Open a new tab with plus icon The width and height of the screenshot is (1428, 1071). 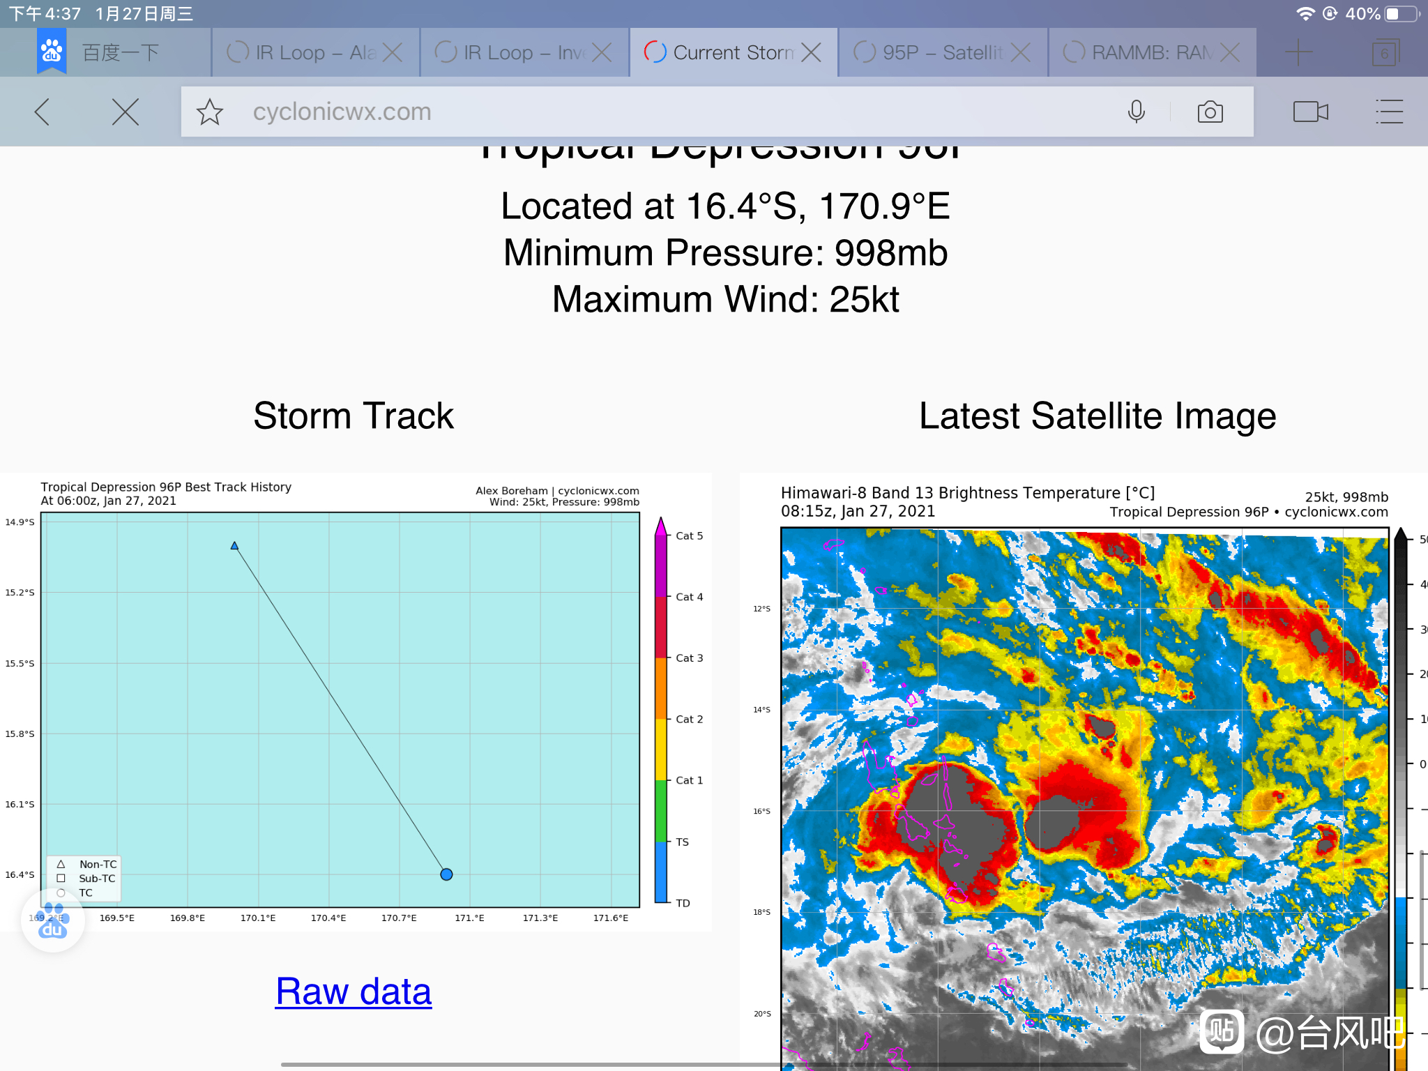point(1298,52)
